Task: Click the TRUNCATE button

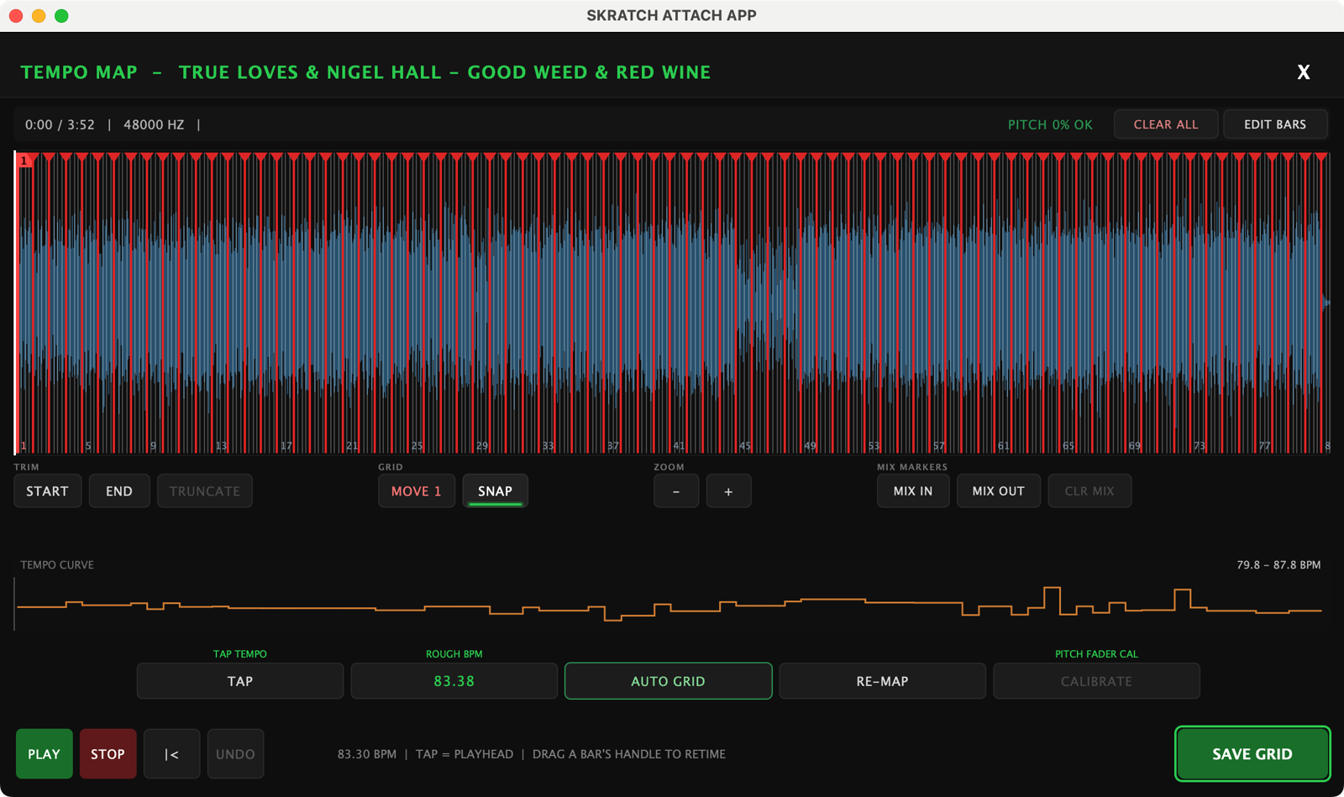Action: 205,491
